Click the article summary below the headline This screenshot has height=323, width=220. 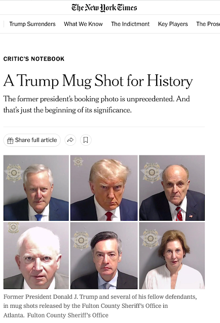tap(96, 104)
